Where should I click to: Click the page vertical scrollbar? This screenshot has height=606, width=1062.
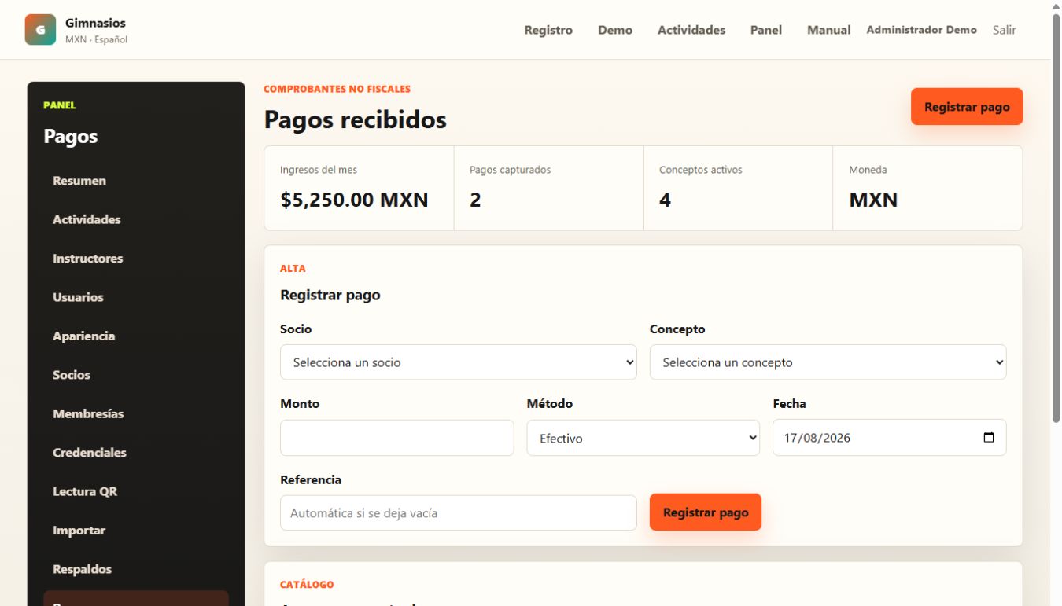[x=1056, y=220]
